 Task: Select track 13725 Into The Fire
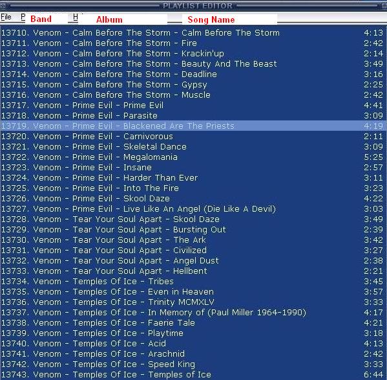193,188
